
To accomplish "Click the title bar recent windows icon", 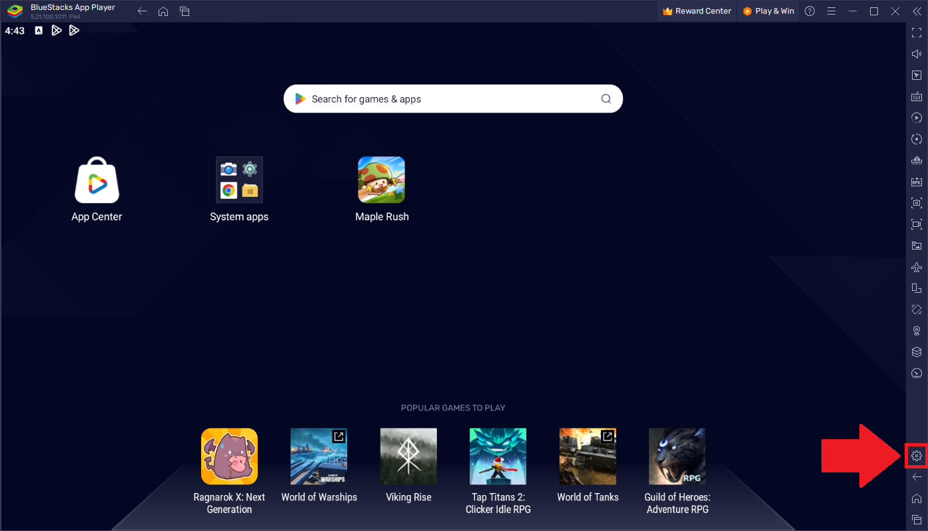I will [185, 11].
